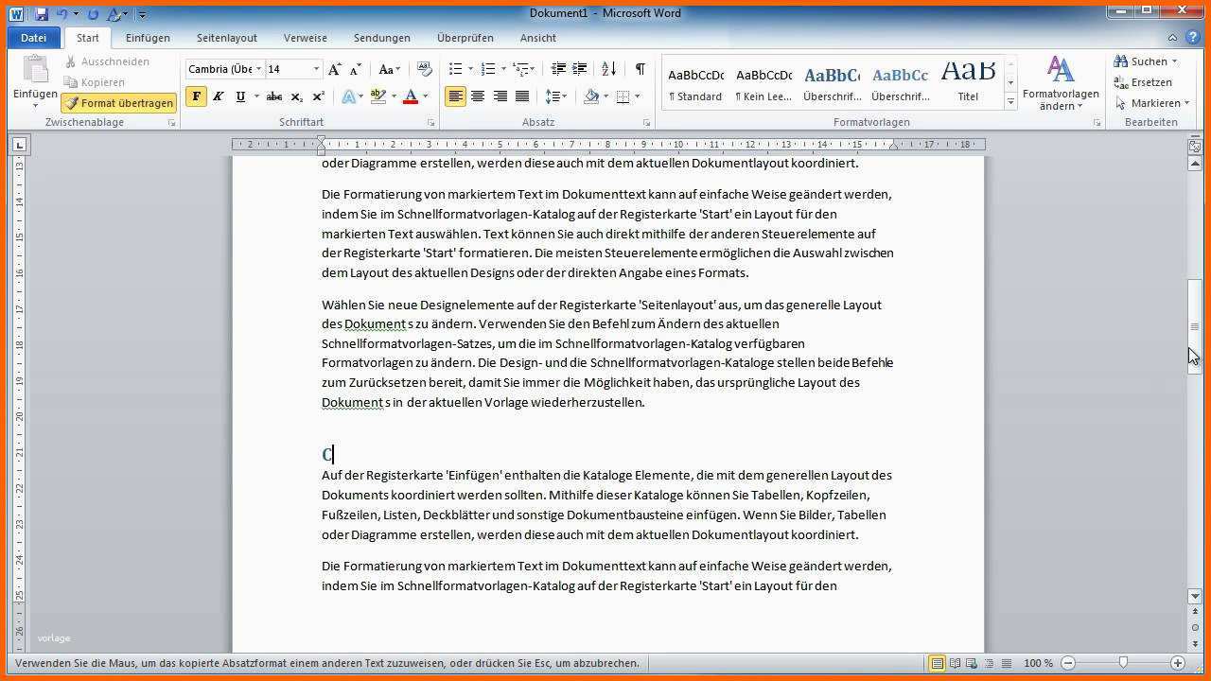The image size is (1211, 681).
Task: Toggle italic (K) formatting
Action: coord(218,96)
